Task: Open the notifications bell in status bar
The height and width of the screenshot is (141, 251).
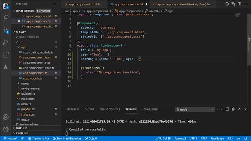Action: pyautogui.click(x=246, y=138)
